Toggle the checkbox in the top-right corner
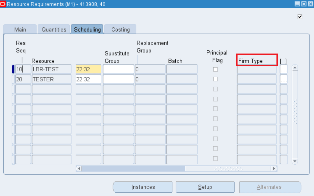This screenshot has width=314, height=196. tap(300, 16)
